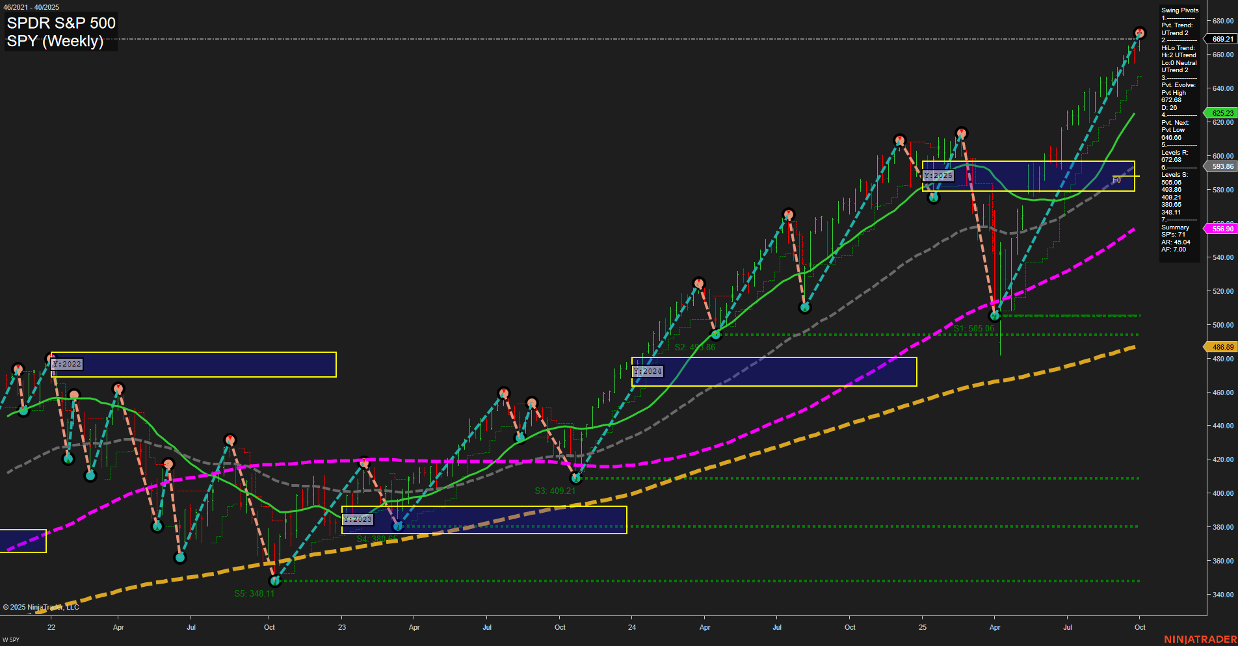Click the Oct label on the time axis far right
The image size is (1238, 646).
click(x=1140, y=628)
